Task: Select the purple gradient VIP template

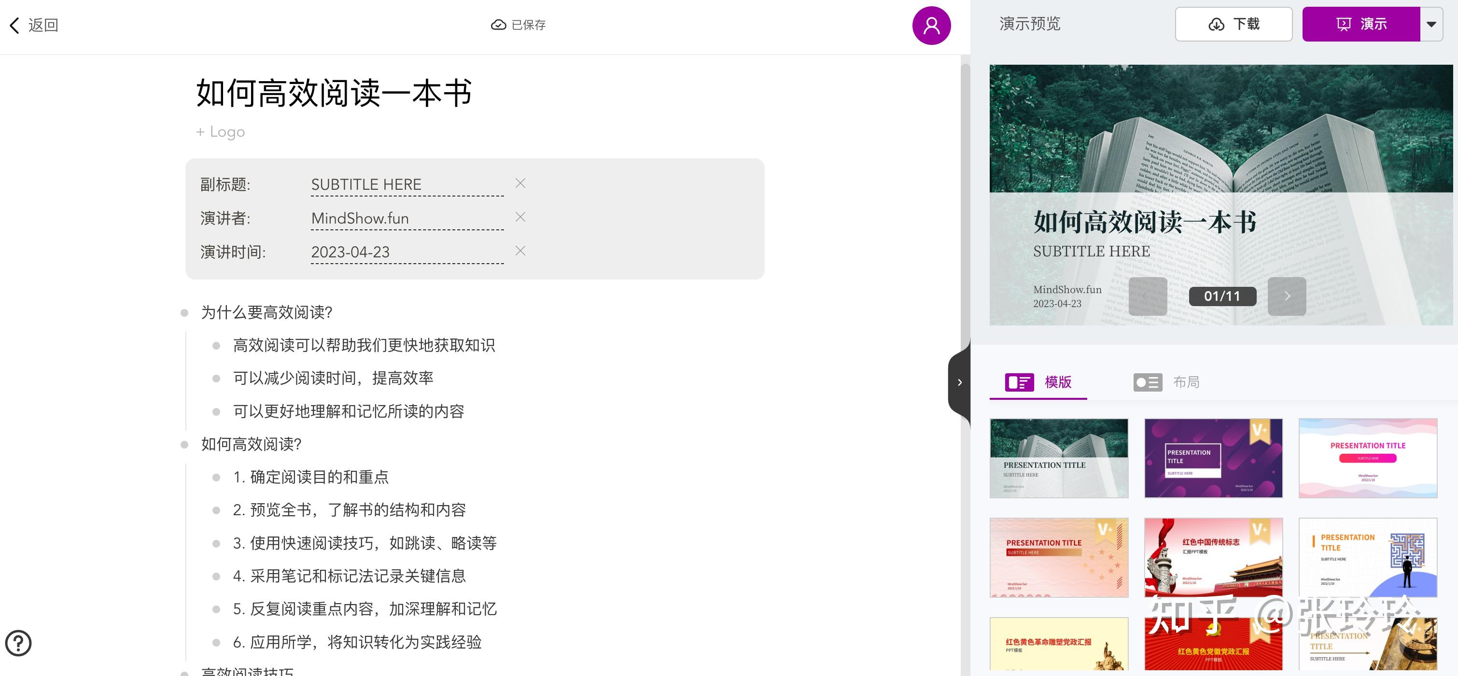Action: point(1213,458)
